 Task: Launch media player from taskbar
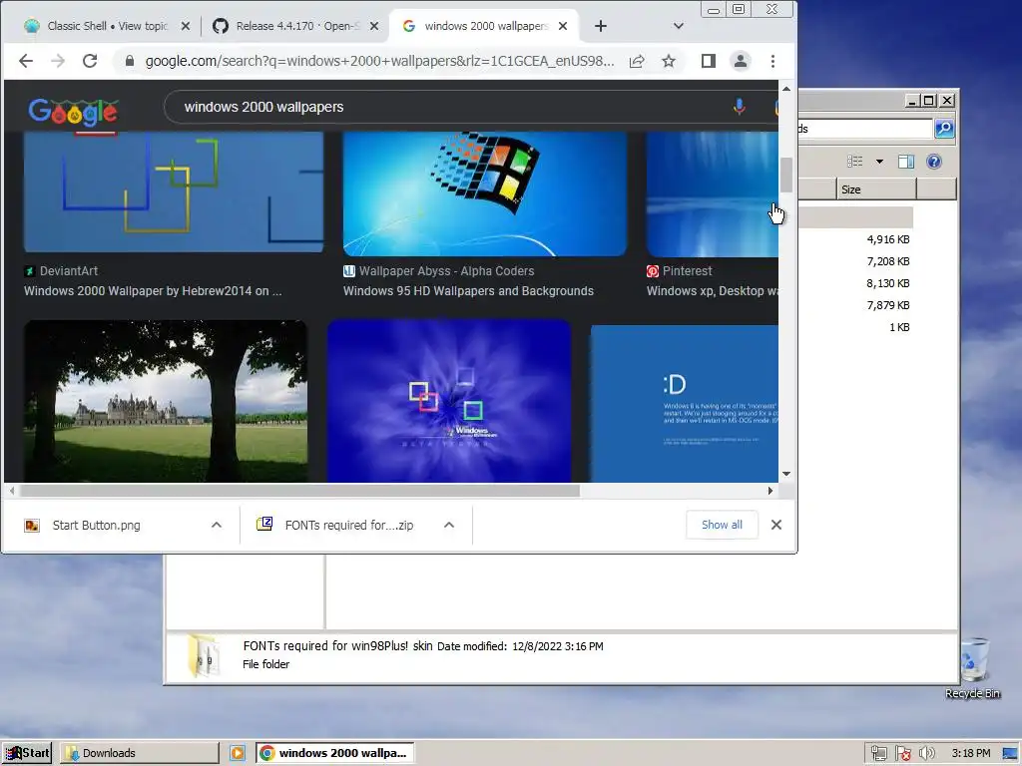click(238, 753)
